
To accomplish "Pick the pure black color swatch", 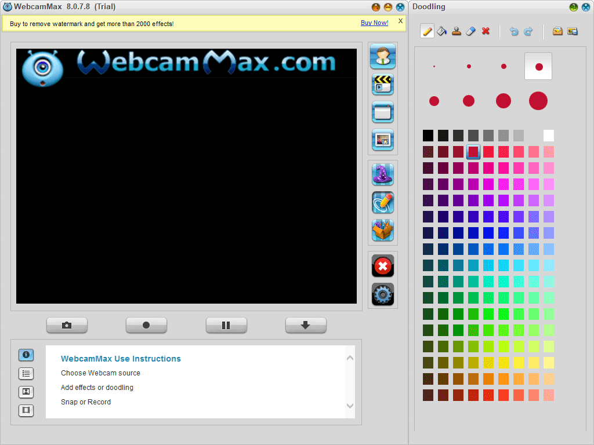I will (x=428, y=136).
